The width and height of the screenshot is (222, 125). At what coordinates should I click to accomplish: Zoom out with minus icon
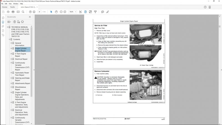[61, 12]
